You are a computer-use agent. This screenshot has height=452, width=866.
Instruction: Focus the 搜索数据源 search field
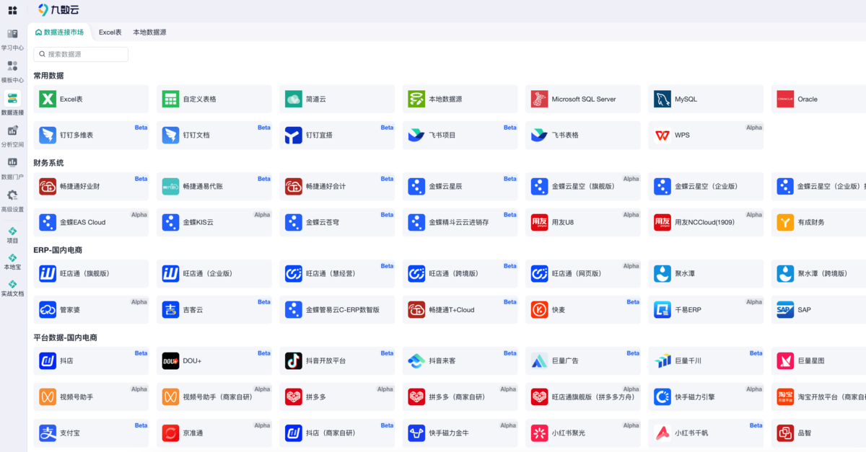(81, 54)
